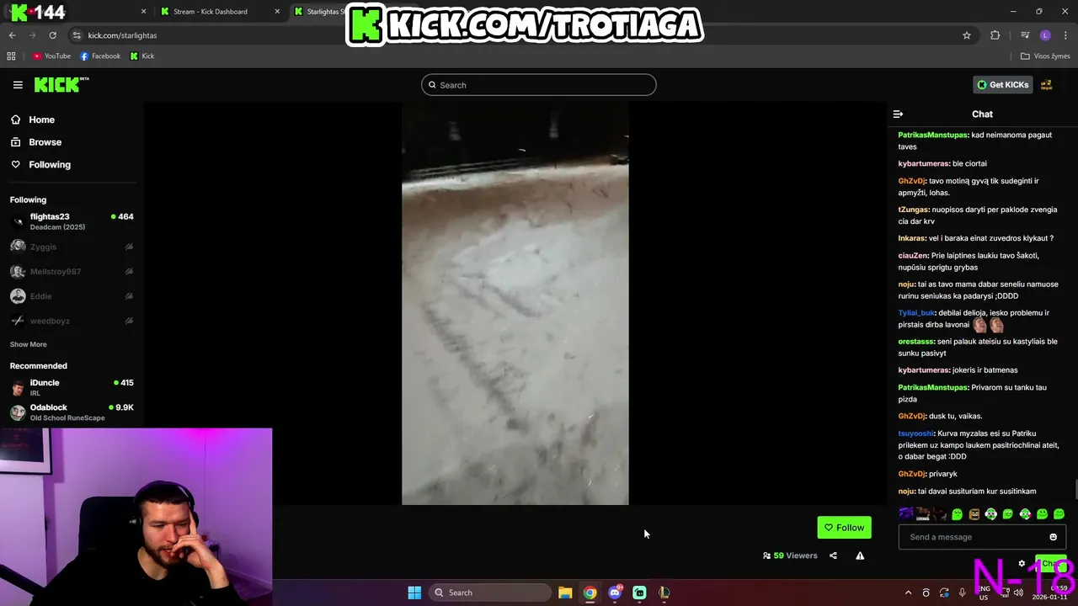This screenshot has width=1078, height=606.
Task: Click the 59 Viewers count
Action: click(x=790, y=555)
